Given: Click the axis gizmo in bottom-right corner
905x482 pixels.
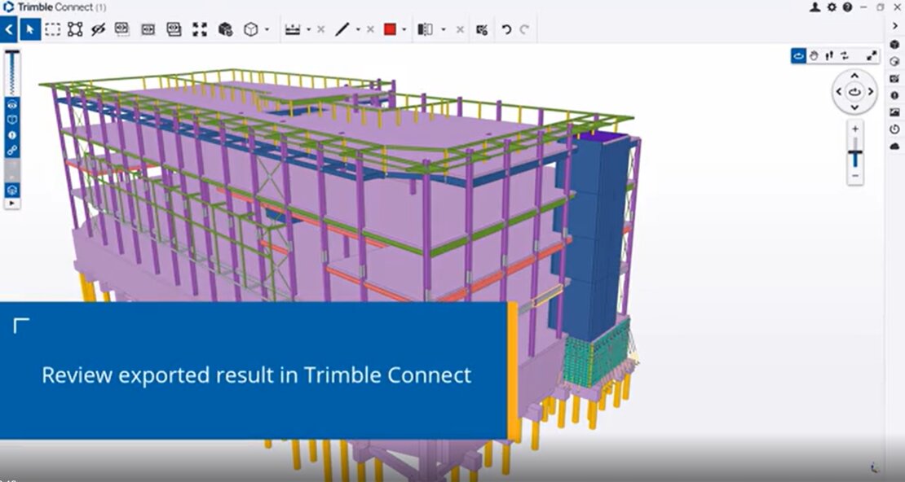Looking at the screenshot, I should click(875, 467).
